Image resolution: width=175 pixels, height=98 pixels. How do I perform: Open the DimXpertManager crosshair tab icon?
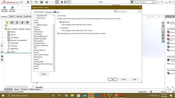point(22,23)
